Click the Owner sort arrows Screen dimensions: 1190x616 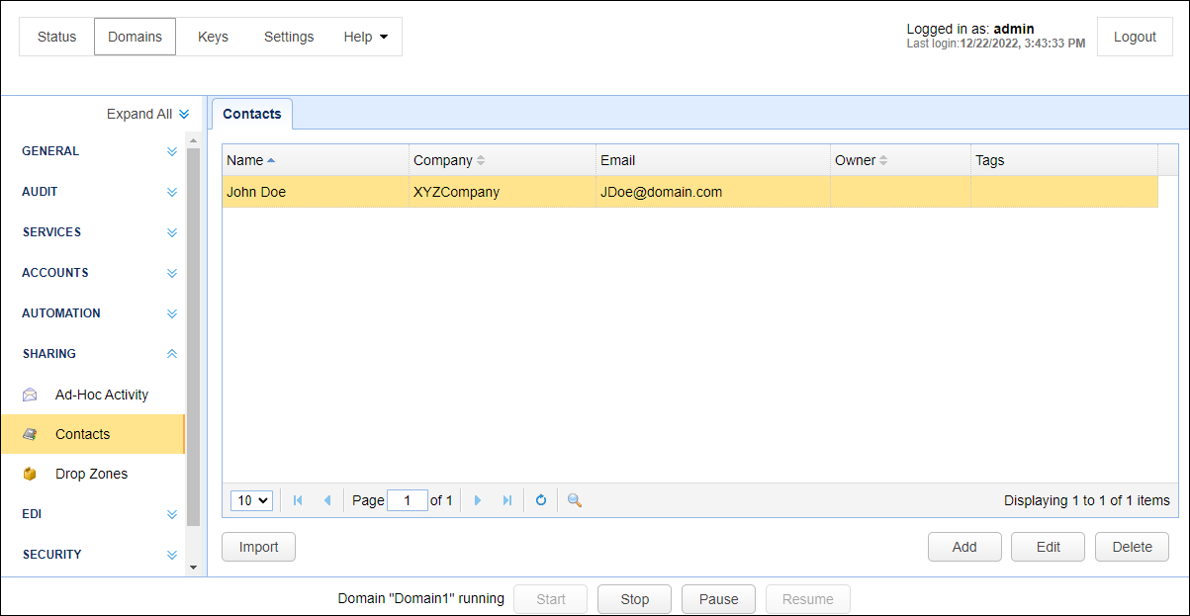coord(883,160)
